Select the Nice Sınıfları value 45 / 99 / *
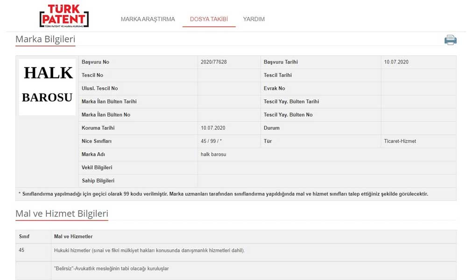This screenshot has height=280, width=467. [211, 141]
